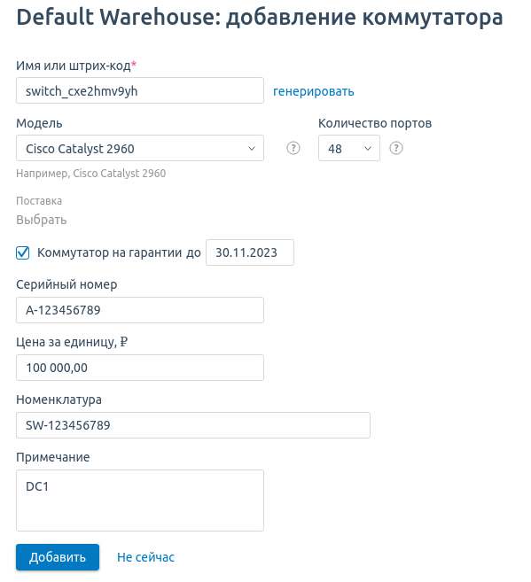Viewport: 531px width, 582px height.
Task: Click the warranty date field 30.11.2023
Action: click(250, 252)
